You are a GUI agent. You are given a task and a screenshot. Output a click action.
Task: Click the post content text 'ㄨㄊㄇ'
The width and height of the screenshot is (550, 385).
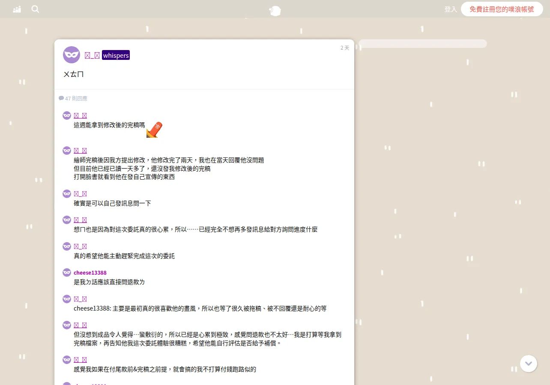[x=73, y=74]
